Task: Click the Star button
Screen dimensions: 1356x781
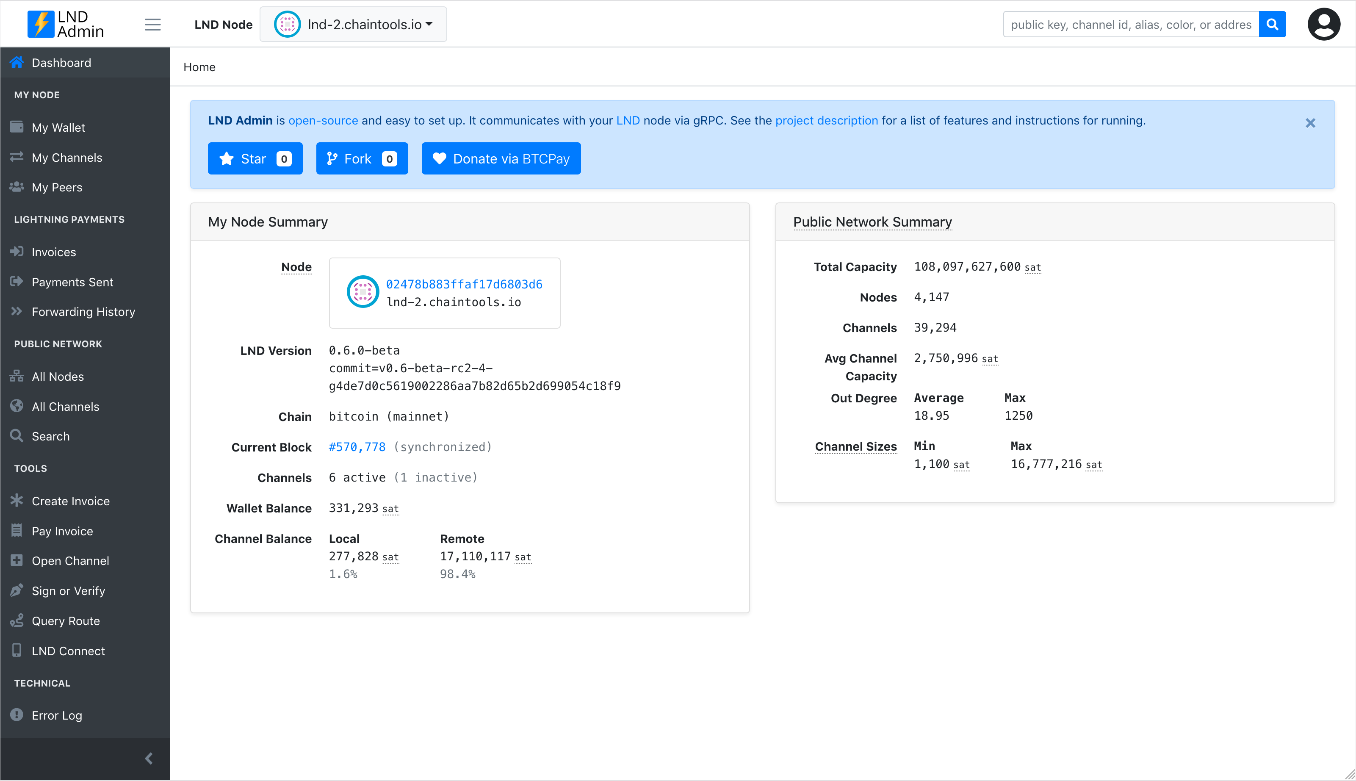Action: pos(255,159)
